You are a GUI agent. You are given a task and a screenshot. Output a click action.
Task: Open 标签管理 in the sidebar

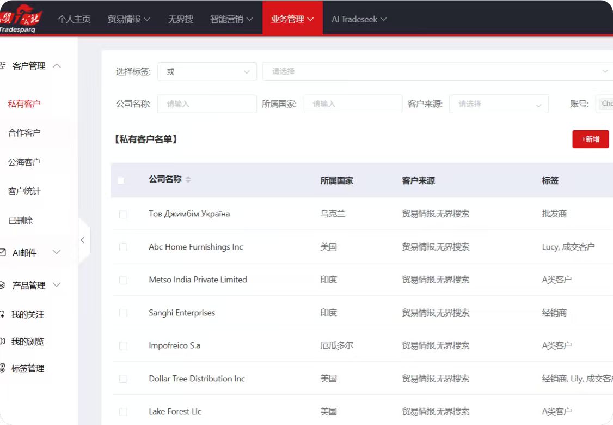point(27,368)
